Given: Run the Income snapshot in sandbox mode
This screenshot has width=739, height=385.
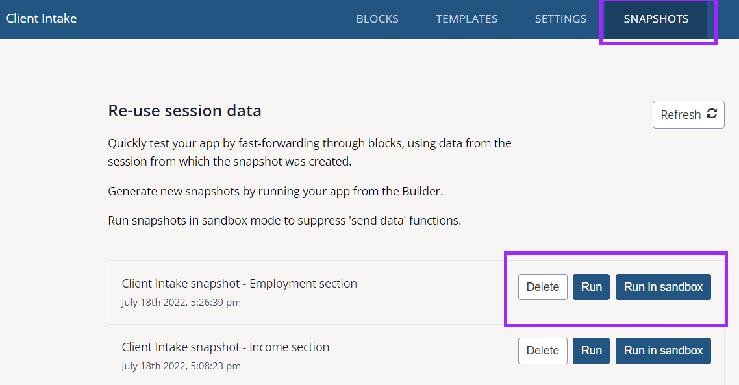Looking at the screenshot, I should (x=663, y=351).
